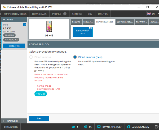Viewport: 159px width, 130px height.
Task: Click the headset icon beside AbdullahAlkiialy
Action: click(x=129, y=127)
